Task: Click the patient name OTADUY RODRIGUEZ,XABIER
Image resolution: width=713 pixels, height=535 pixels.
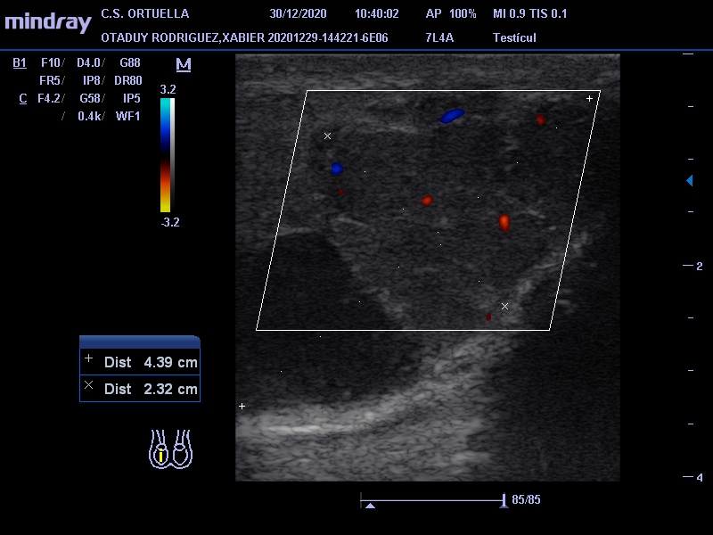Action: [x=183, y=37]
